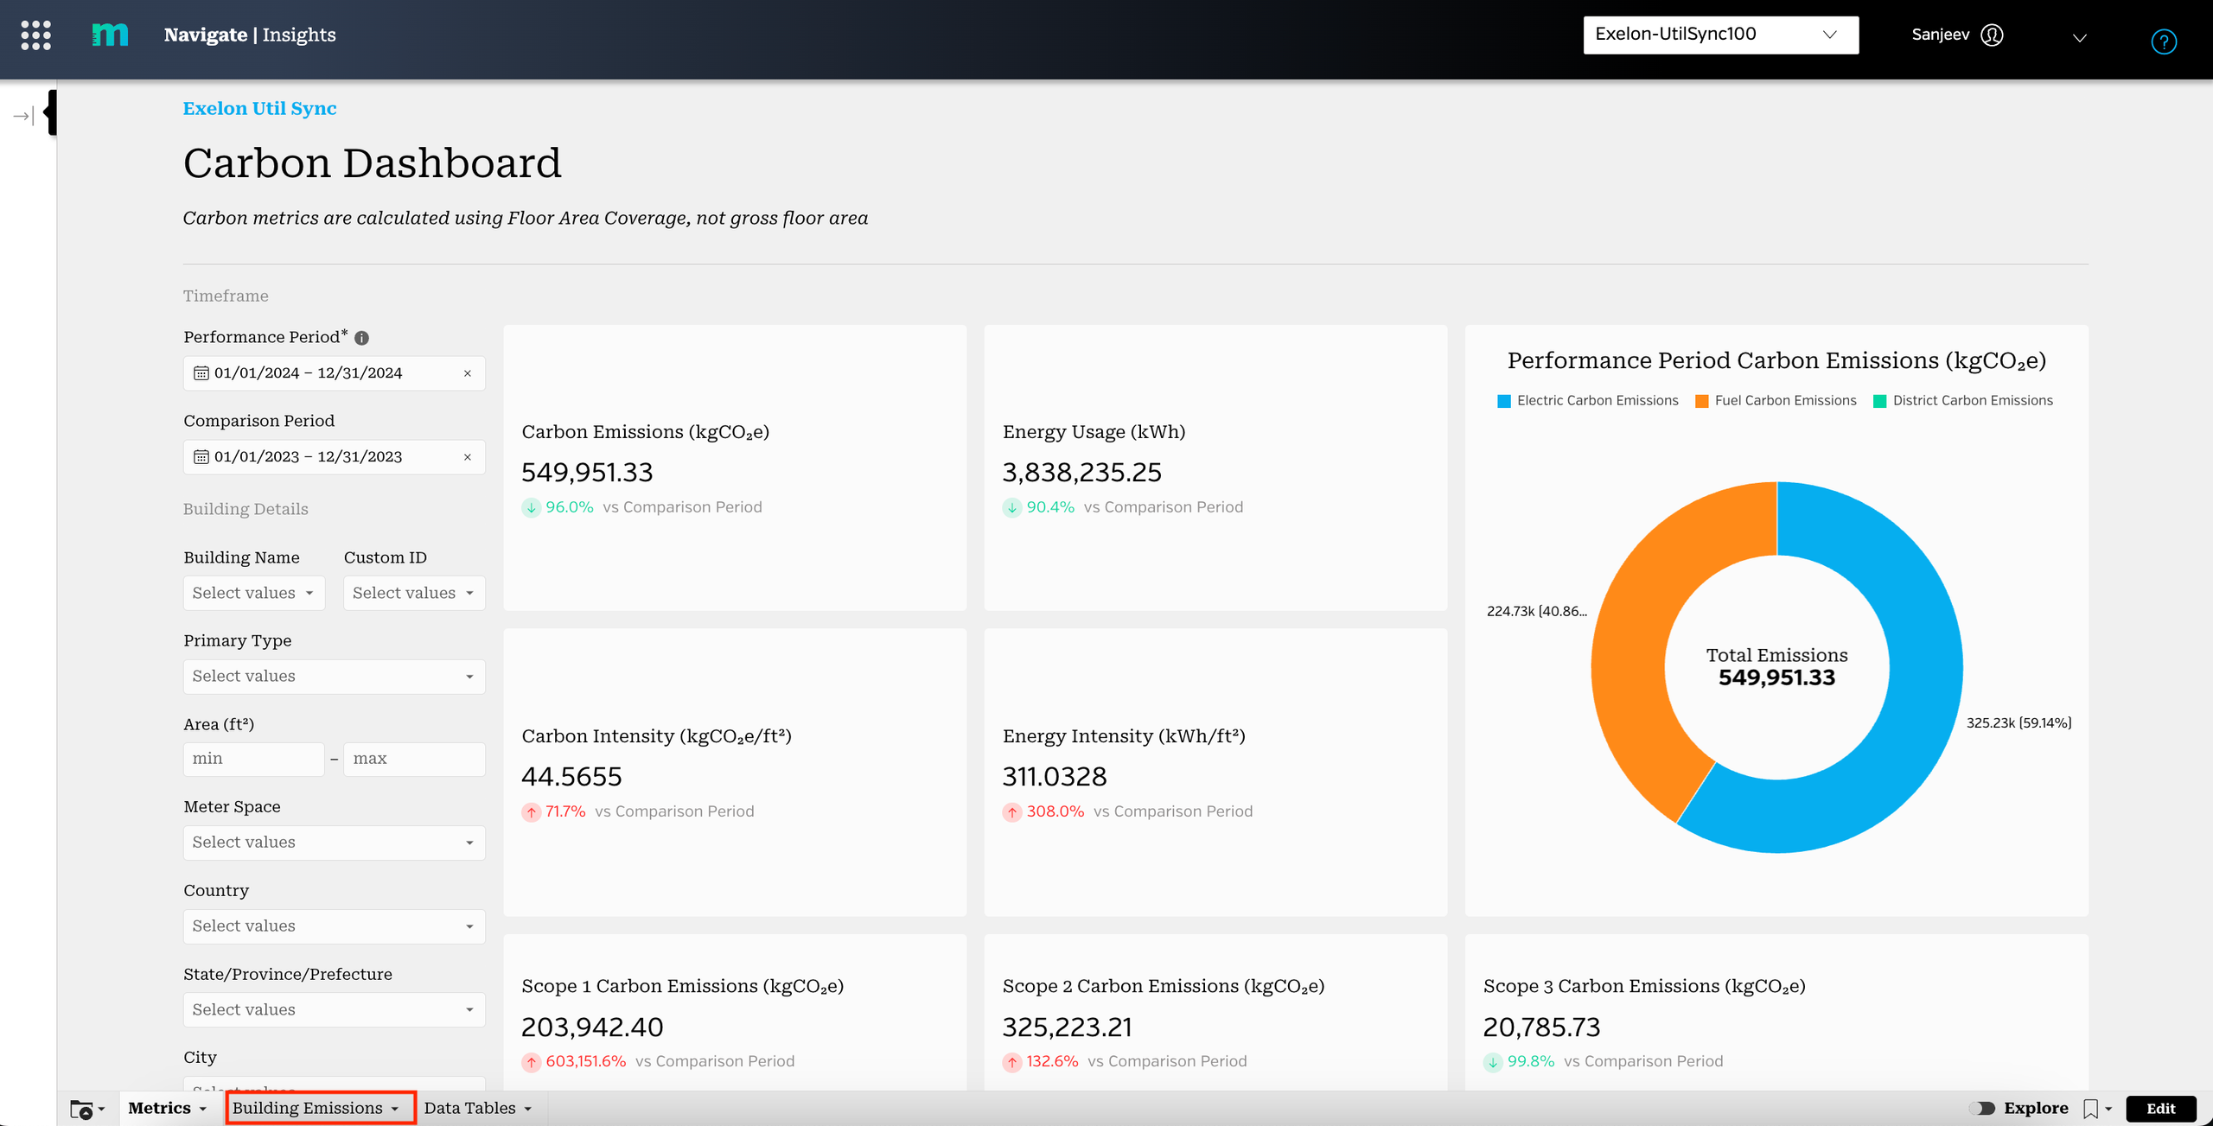Click the Sanjeev user name
Image resolution: width=2213 pixels, height=1126 pixels.
1940,35
